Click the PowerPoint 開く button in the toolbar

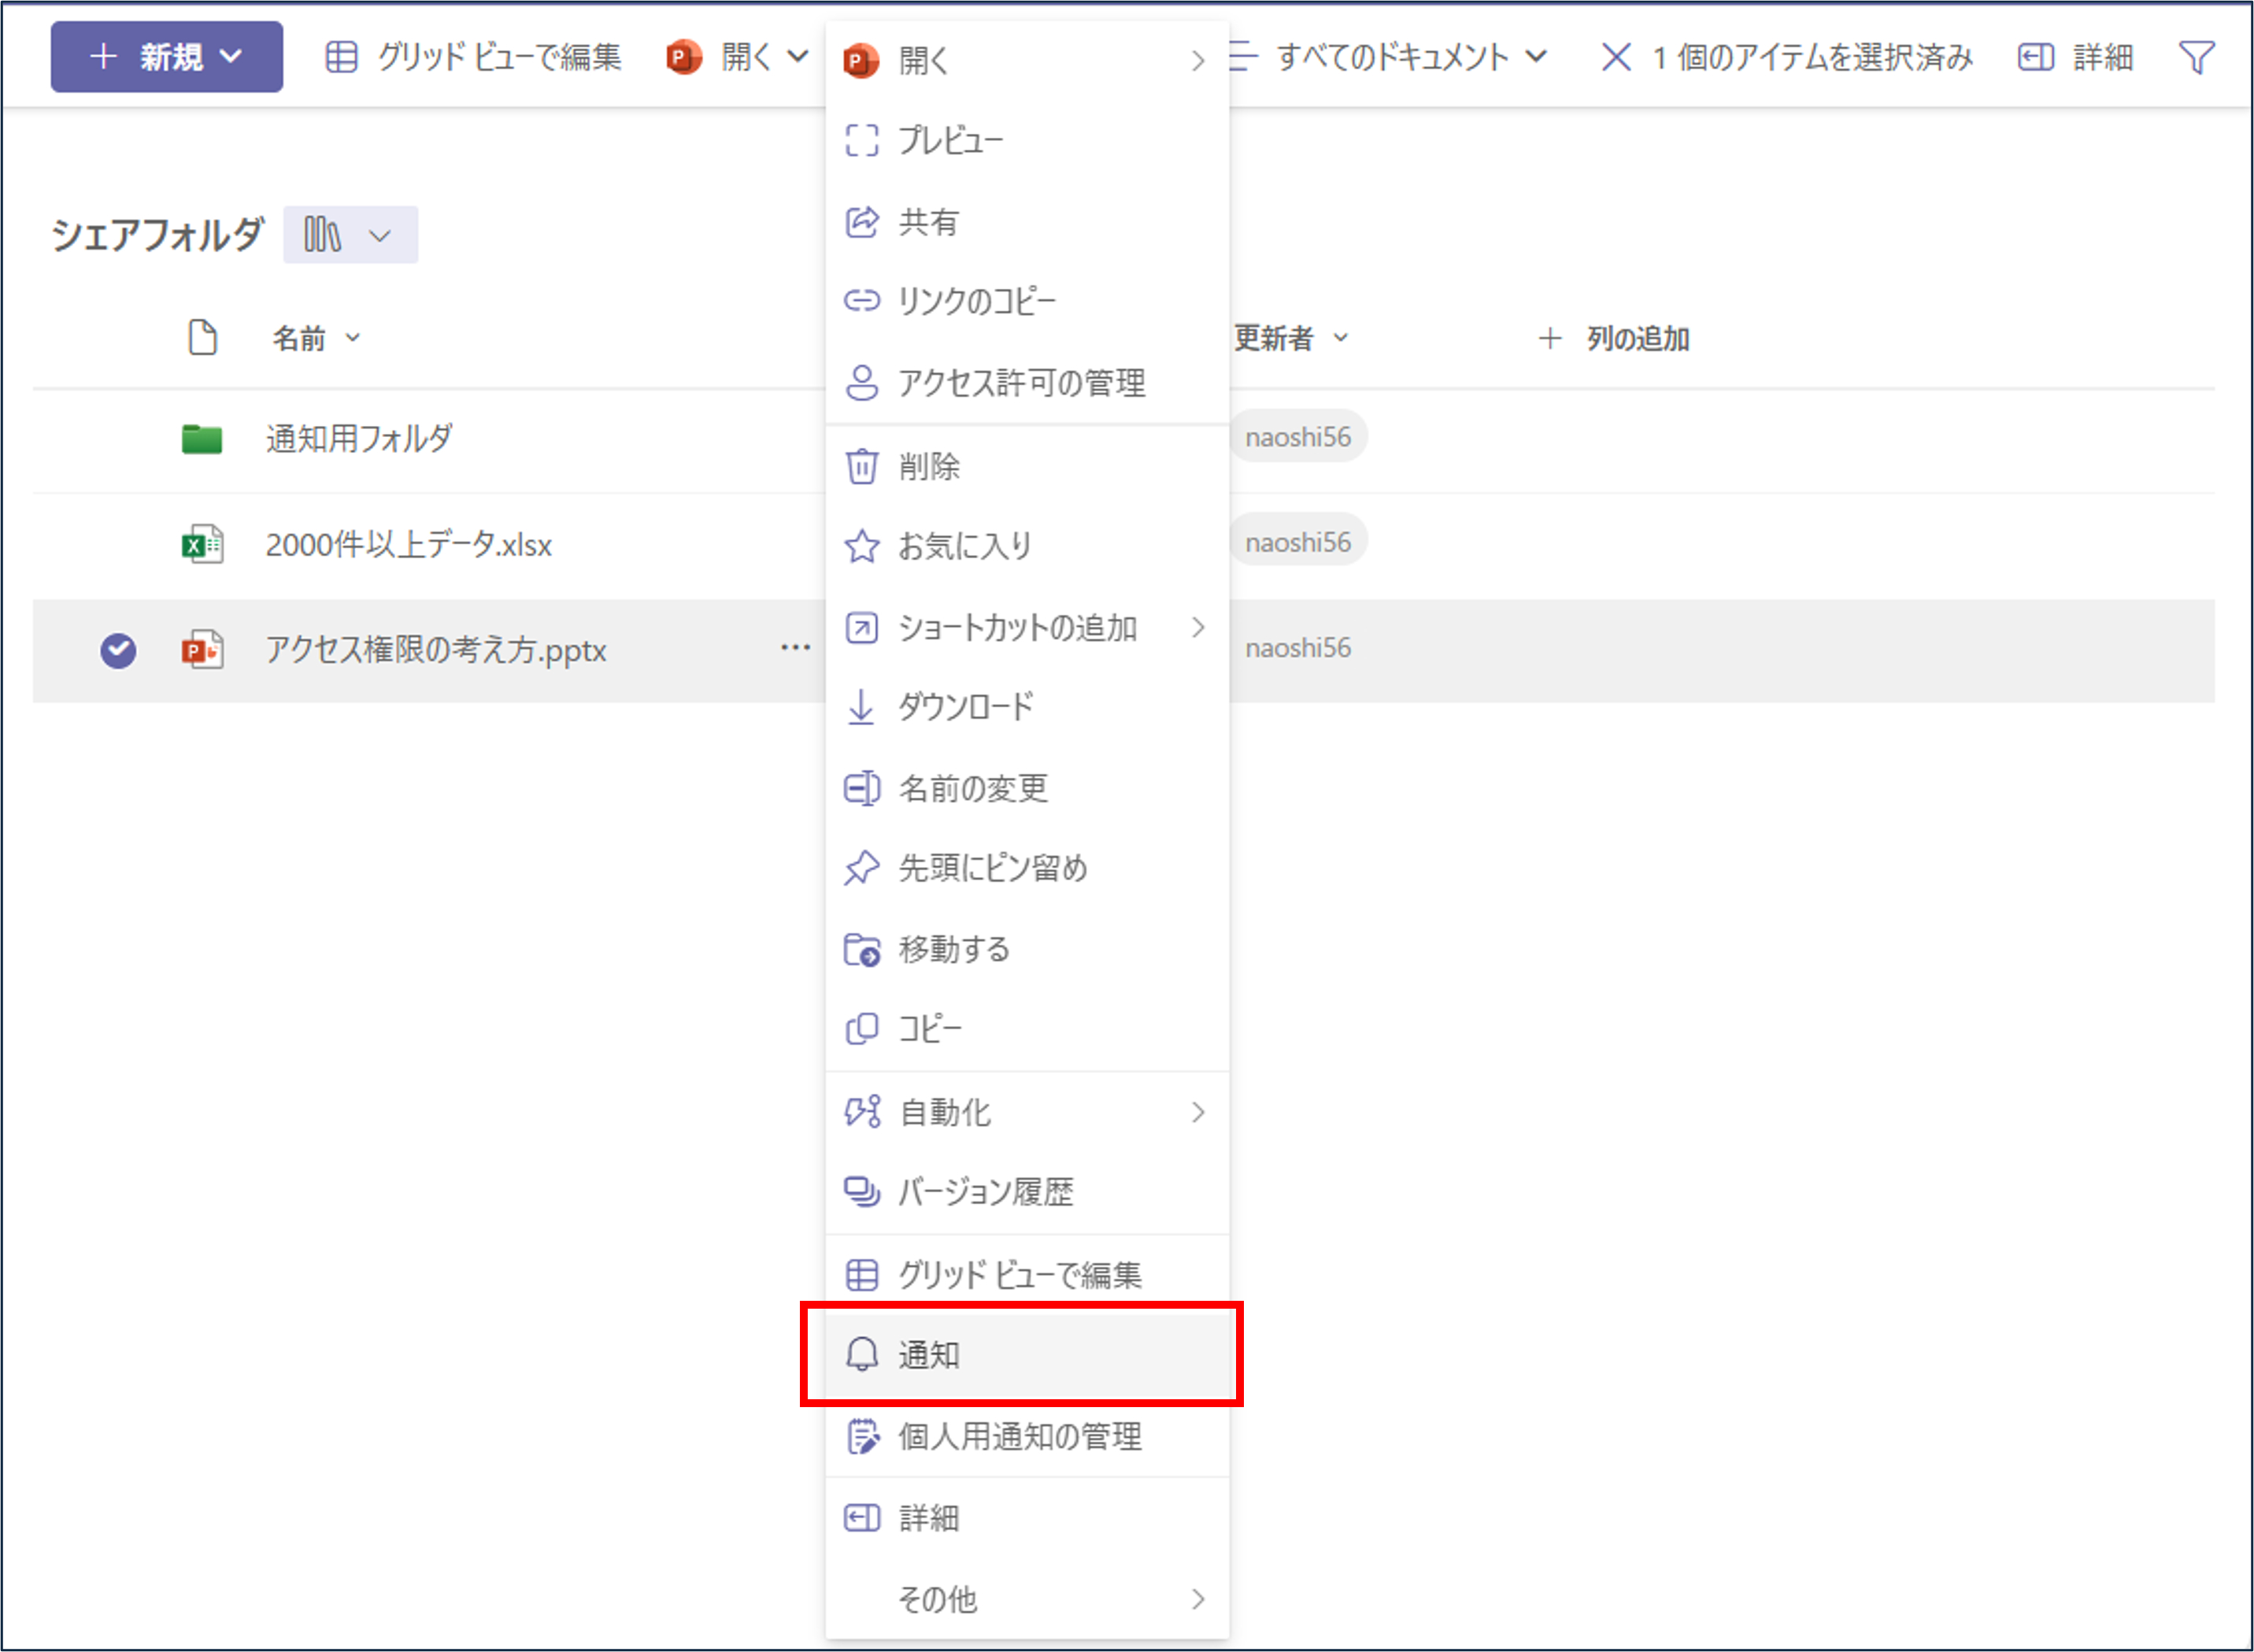720,57
